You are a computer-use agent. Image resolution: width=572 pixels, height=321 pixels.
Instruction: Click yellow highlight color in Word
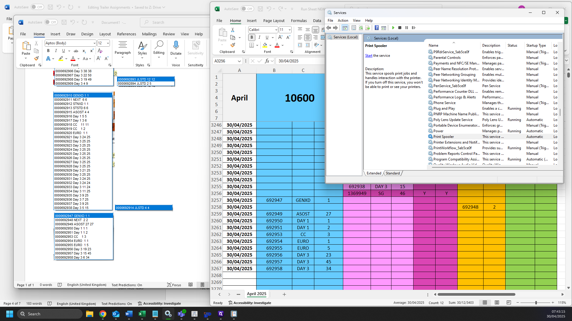(61, 59)
